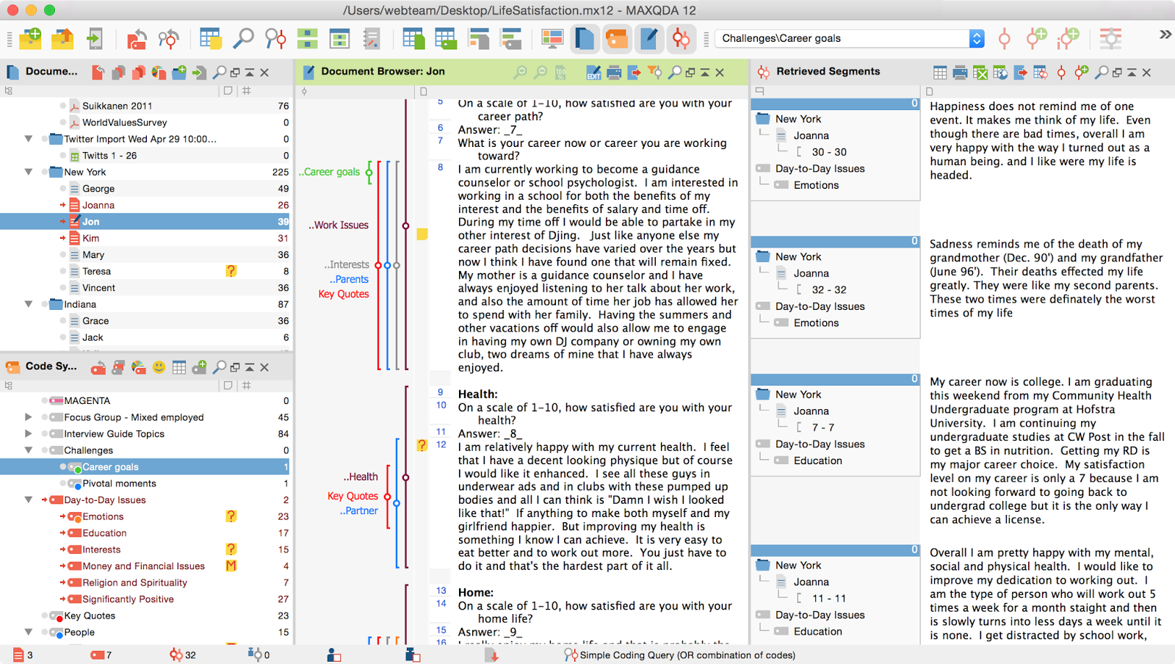1175x664 pixels.
Task: Search within the Document System panel
Action: pyautogui.click(x=219, y=72)
